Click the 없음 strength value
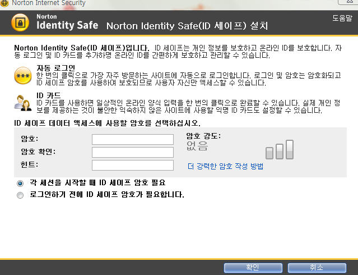The image size is (358, 275). [197, 146]
